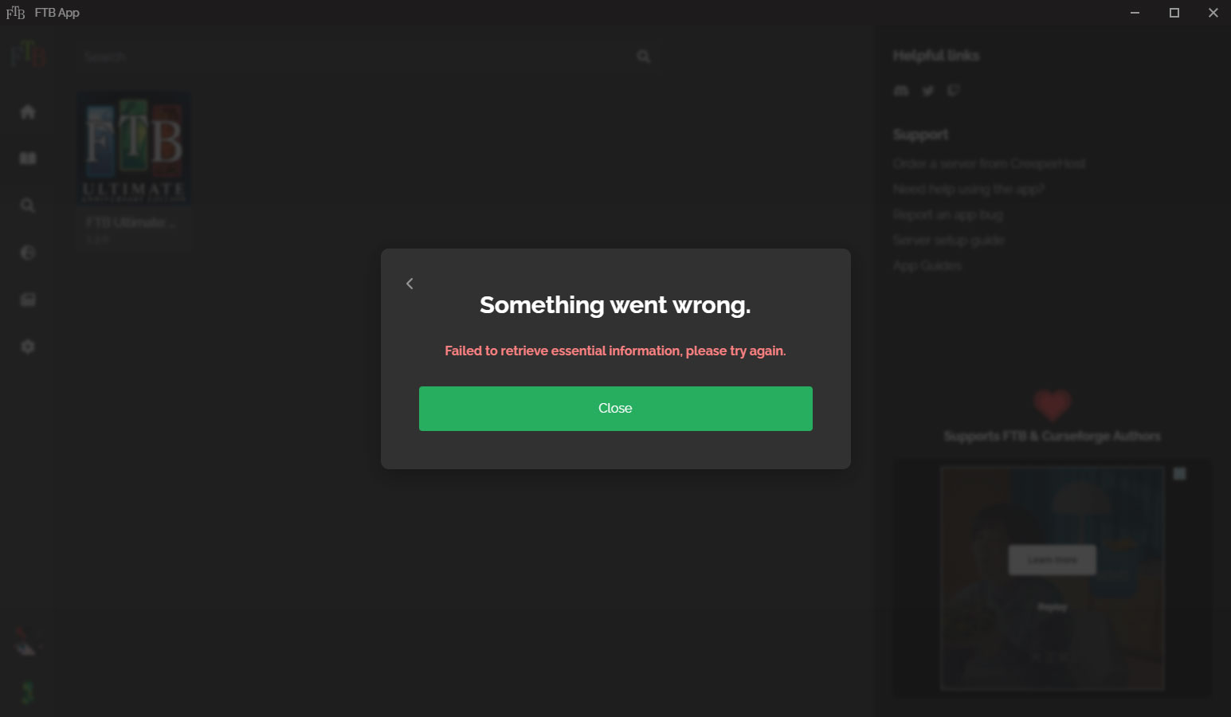The width and height of the screenshot is (1231, 717).
Task: Click the search magnifier icon in the sidebar
Action: pos(28,206)
